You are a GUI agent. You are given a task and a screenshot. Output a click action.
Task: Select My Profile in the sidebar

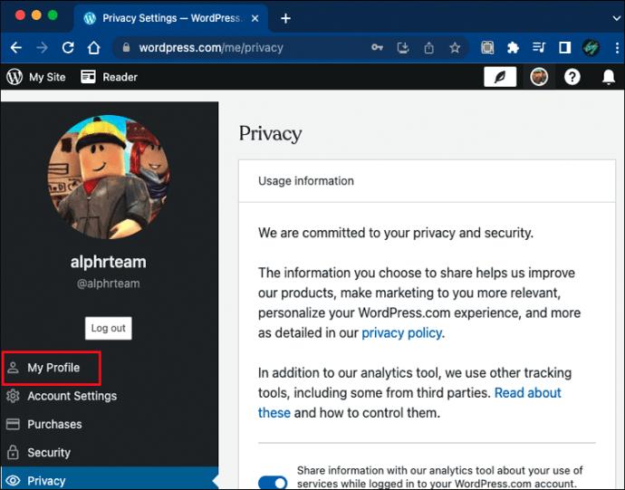(53, 368)
